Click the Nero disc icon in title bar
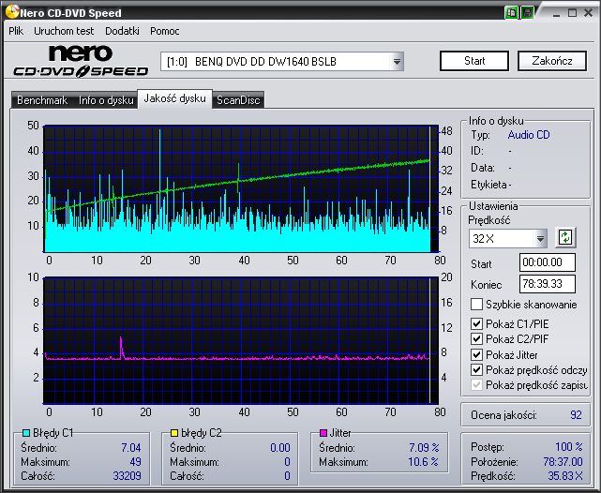 (12, 12)
